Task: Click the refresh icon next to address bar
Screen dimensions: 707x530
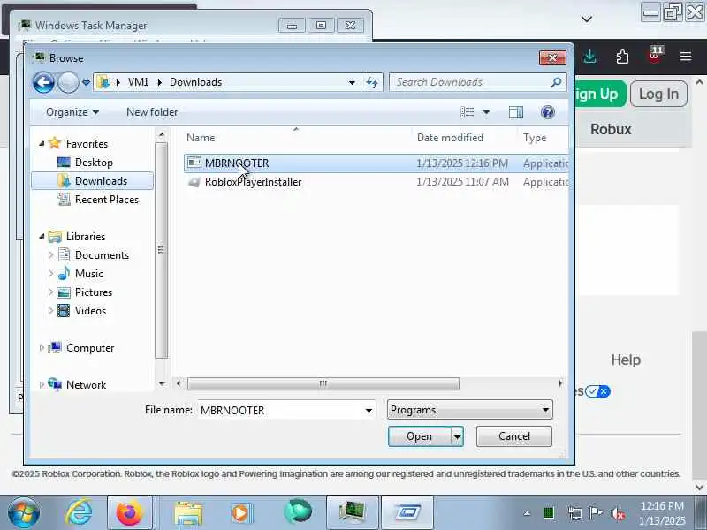Action: tap(372, 82)
